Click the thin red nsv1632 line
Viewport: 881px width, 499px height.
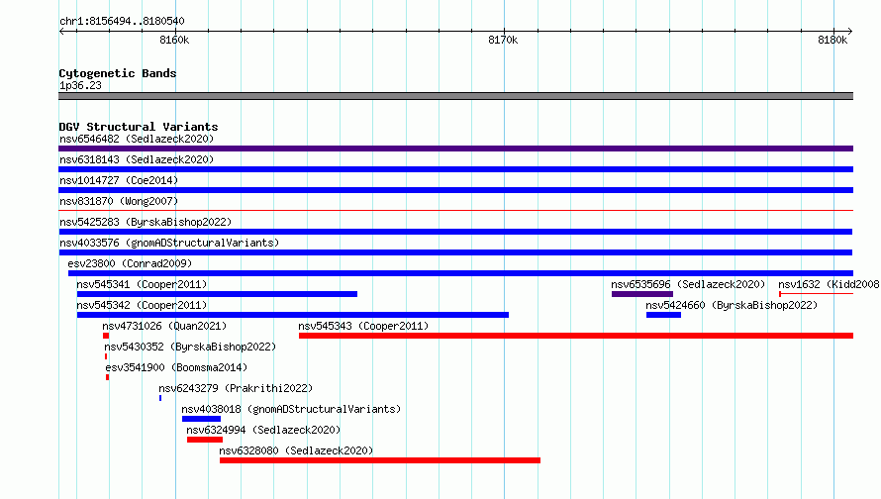[x=817, y=294]
